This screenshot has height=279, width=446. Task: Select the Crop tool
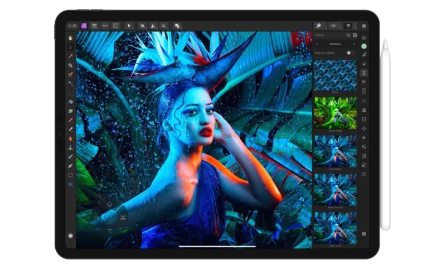(71, 65)
